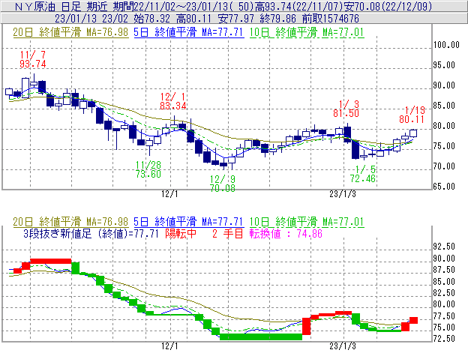468x356 pixels.
Task: Click the 72.50 axis label in lower chart
Action: point(444,339)
